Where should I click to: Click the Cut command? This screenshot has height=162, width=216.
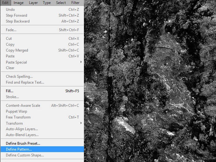[x=42, y=39]
